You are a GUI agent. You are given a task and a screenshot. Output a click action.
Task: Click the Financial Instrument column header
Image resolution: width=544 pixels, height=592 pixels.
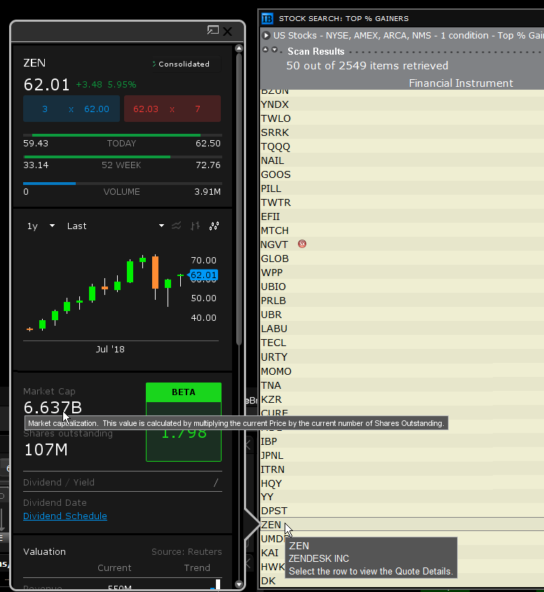[x=461, y=83]
